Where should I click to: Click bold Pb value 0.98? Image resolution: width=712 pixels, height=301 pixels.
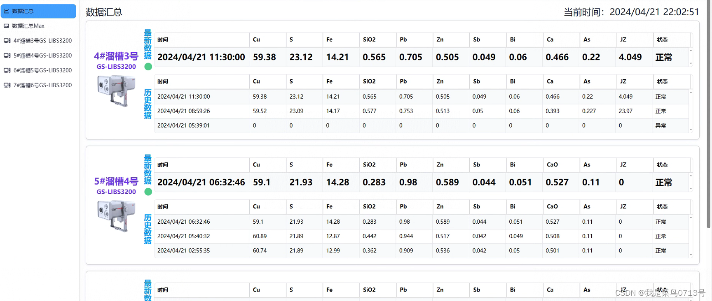tap(408, 182)
